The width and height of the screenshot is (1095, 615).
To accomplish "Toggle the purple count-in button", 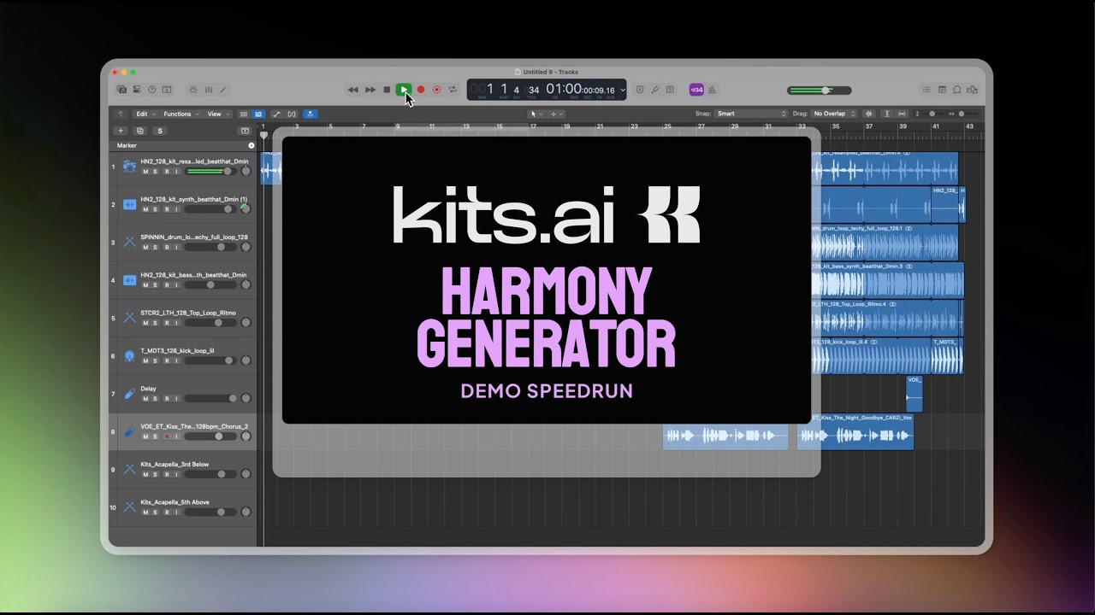I will pyautogui.click(x=696, y=90).
